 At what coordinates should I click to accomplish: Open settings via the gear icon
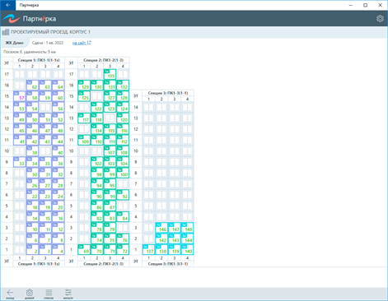[x=380, y=19]
